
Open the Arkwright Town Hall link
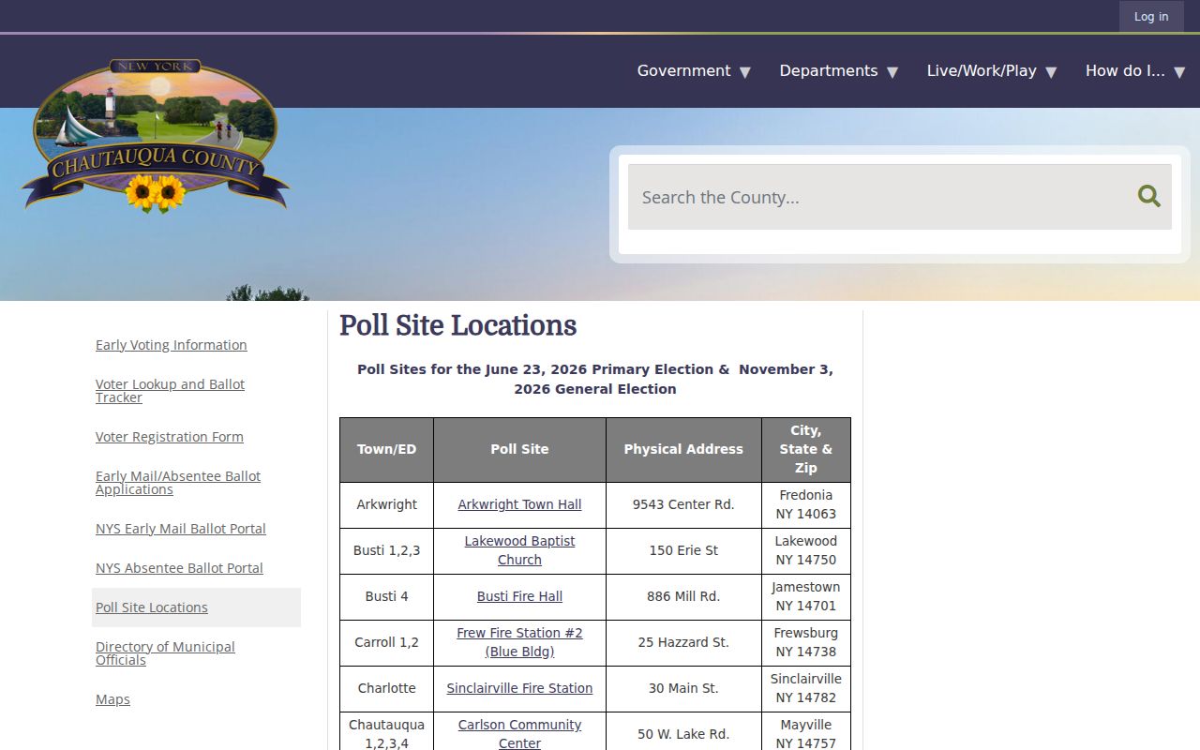click(x=519, y=504)
